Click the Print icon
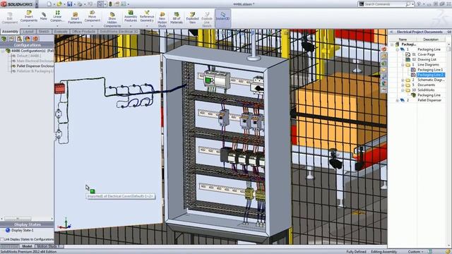Screen dimensions: 452x254 [x=80, y=4]
